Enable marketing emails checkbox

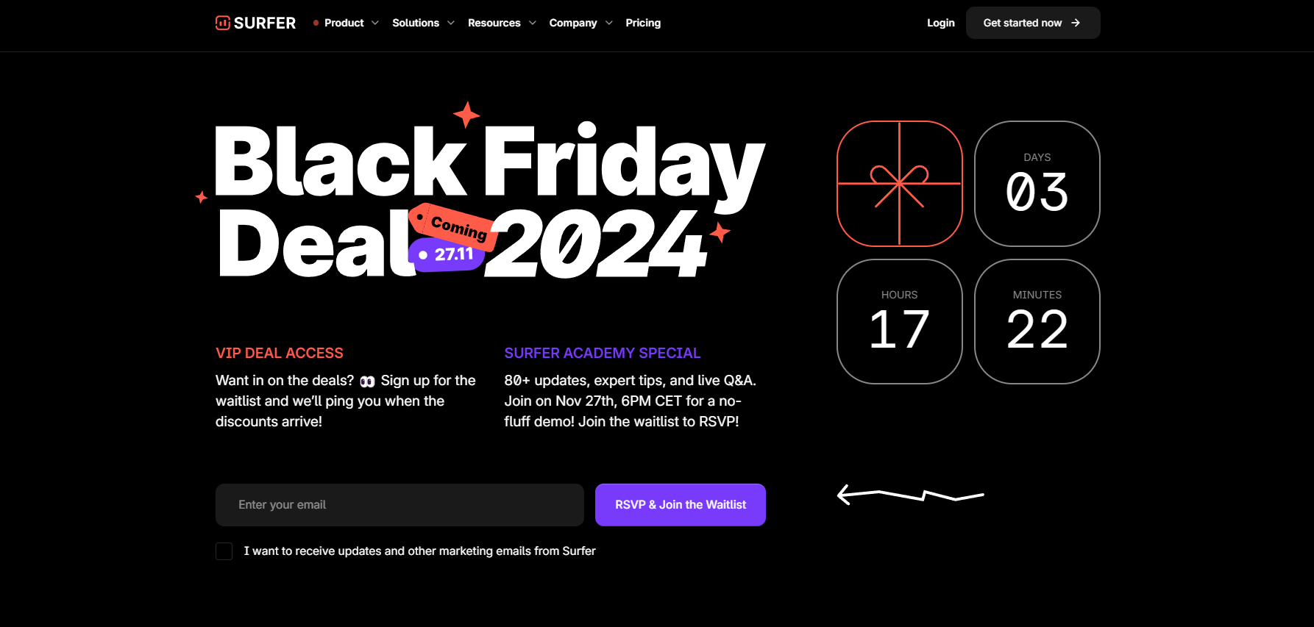click(224, 551)
